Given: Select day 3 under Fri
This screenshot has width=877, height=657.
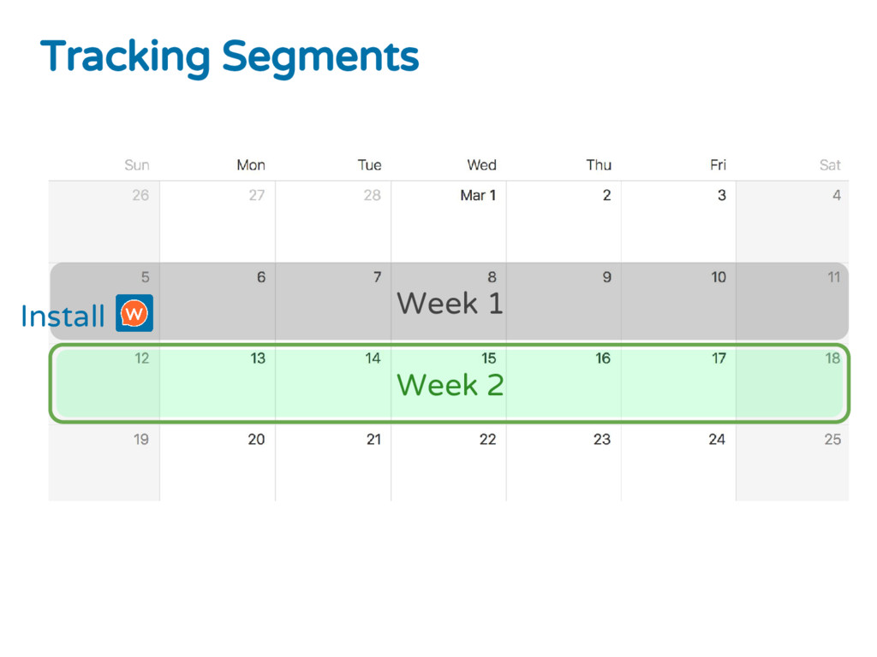Looking at the screenshot, I should coord(721,195).
